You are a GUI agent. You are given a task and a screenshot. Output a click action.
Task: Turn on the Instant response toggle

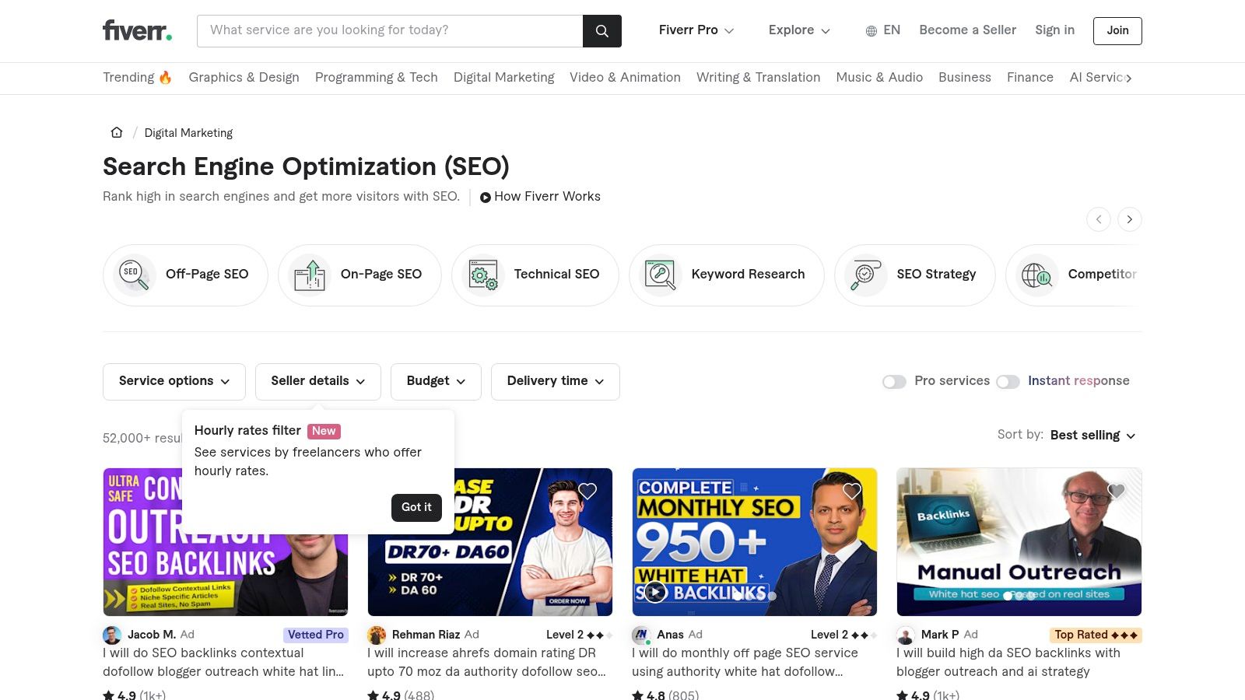(1008, 381)
